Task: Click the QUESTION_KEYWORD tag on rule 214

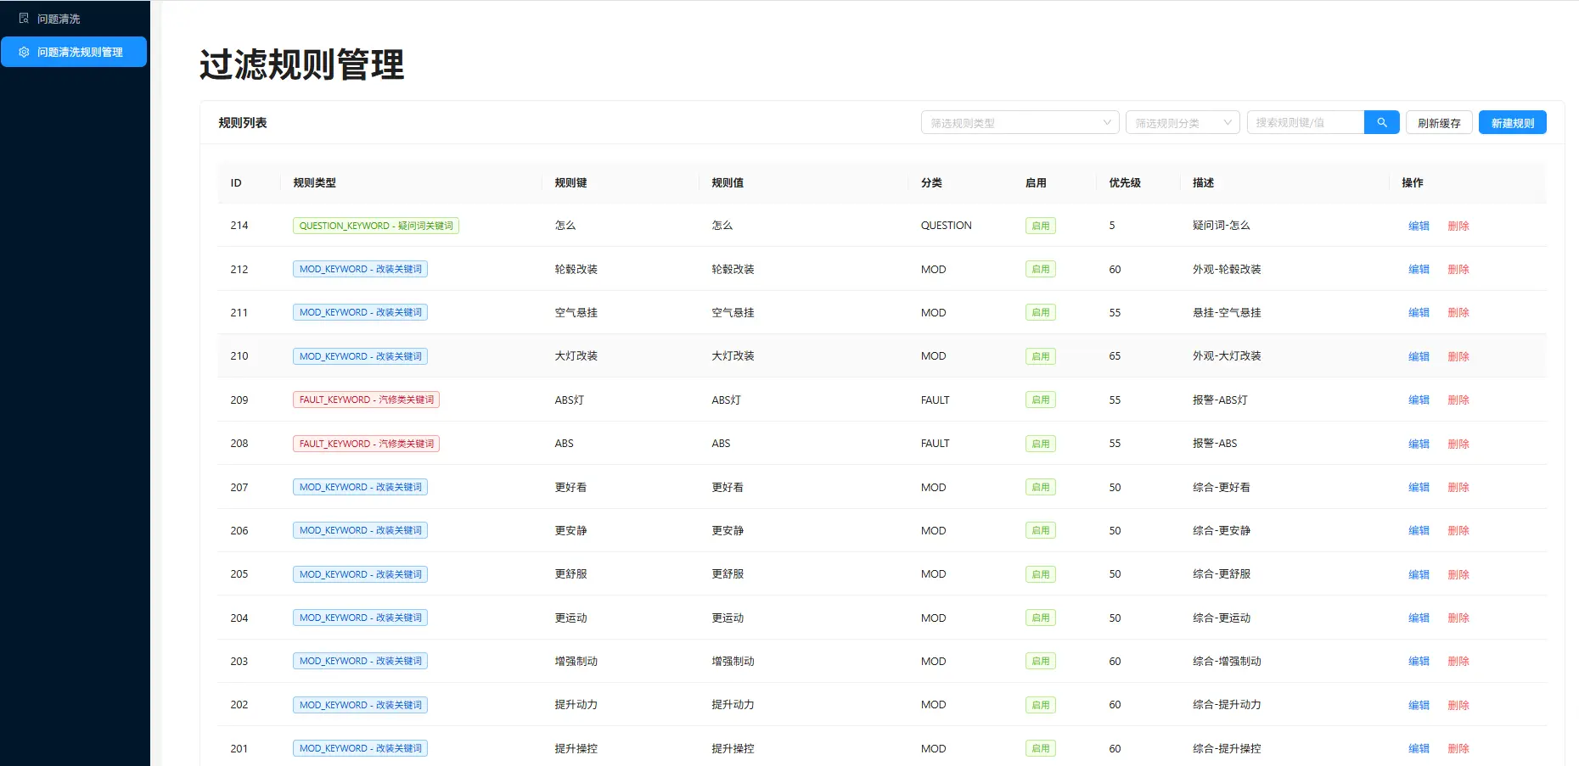Action: click(x=375, y=225)
